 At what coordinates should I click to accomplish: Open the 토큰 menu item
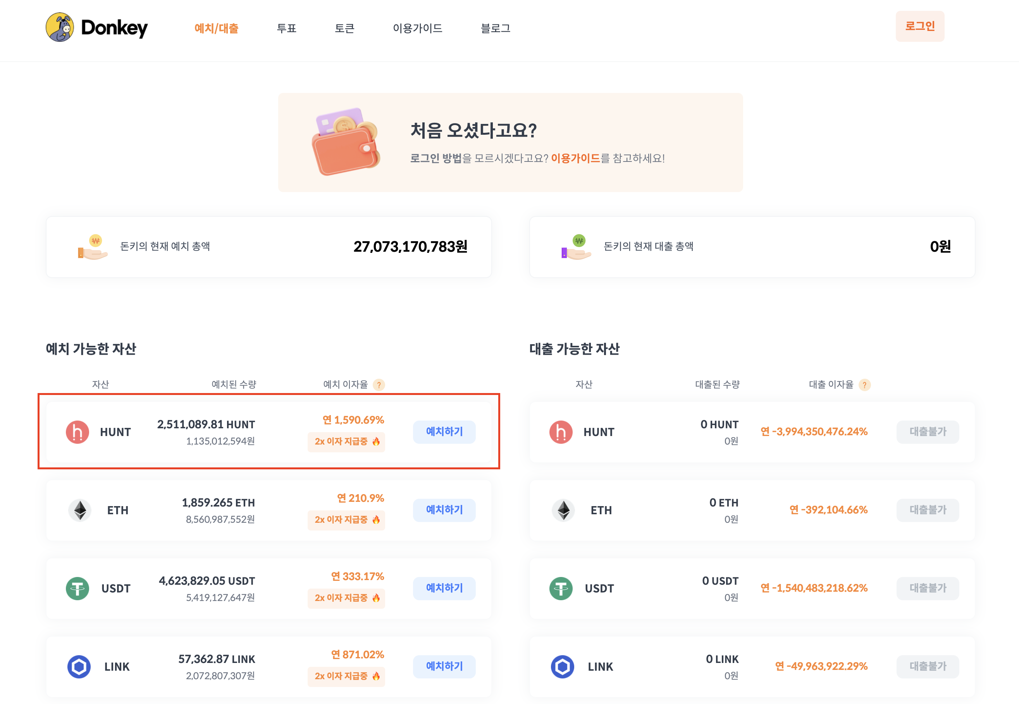(344, 28)
